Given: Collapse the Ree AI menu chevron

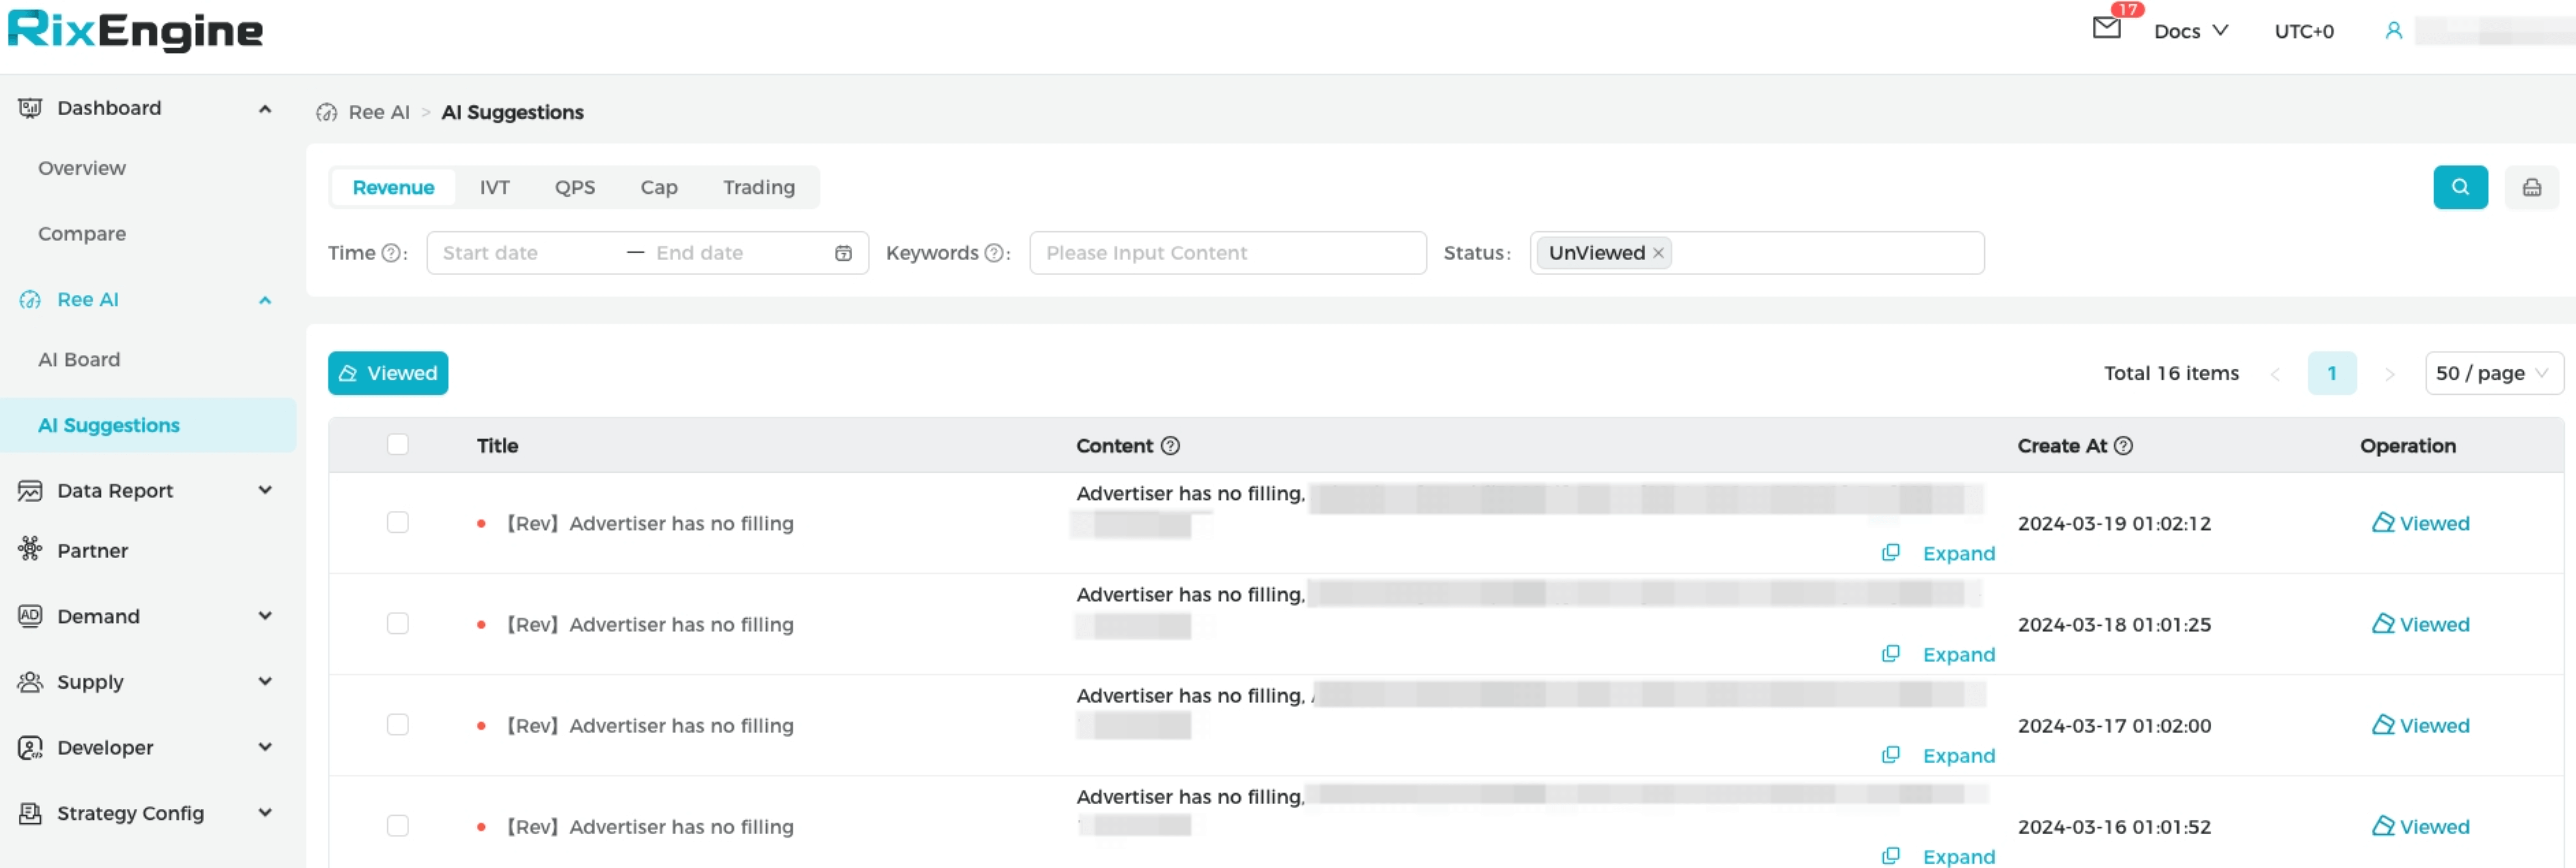Looking at the screenshot, I should (265, 300).
